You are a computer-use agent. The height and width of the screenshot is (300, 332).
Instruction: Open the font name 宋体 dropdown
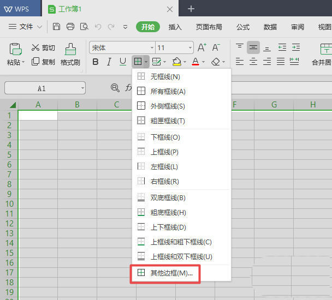point(152,48)
